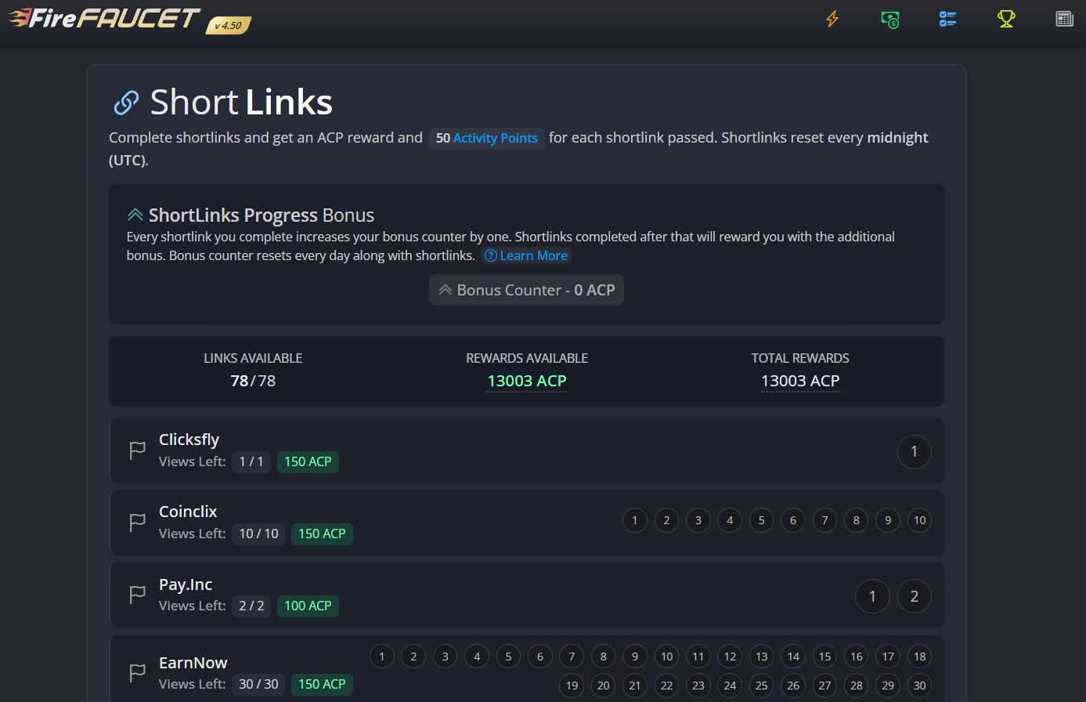Open the green cash earnings icon

coord(890,19)
